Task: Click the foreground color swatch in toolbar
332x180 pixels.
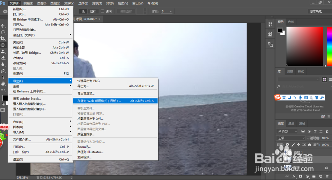Action: click(x=5, y=98)
